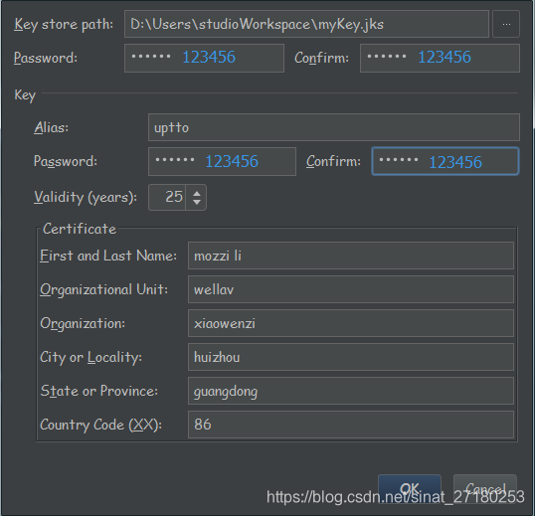Image resolution: width=535 pixels, height=516 pixels.
Task: Click the Validity (years) label
Action: (86, 198)
